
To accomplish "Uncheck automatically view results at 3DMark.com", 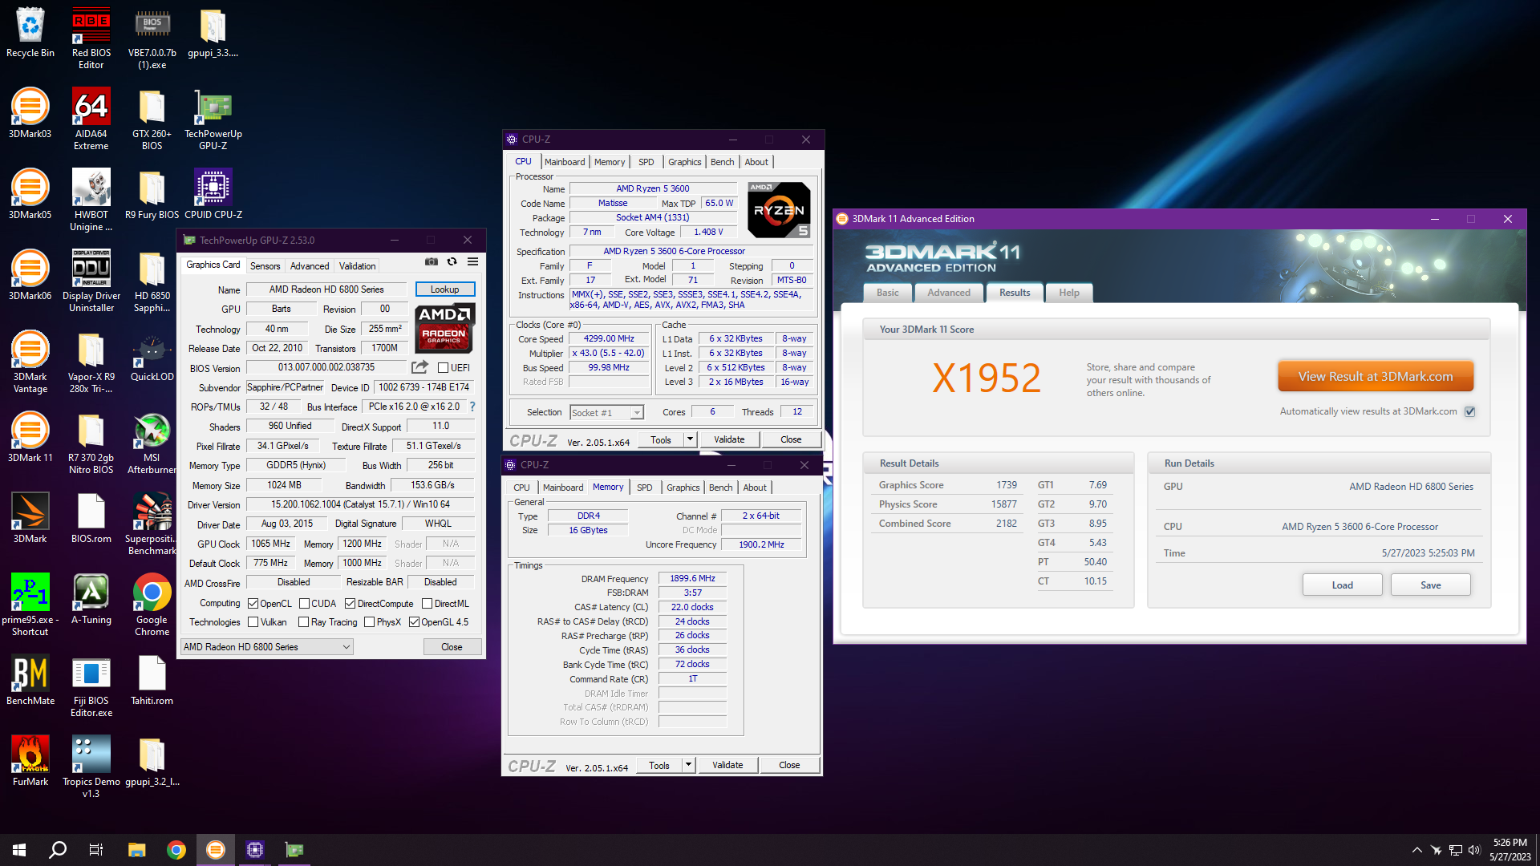I will click(x=1469, y=411).
